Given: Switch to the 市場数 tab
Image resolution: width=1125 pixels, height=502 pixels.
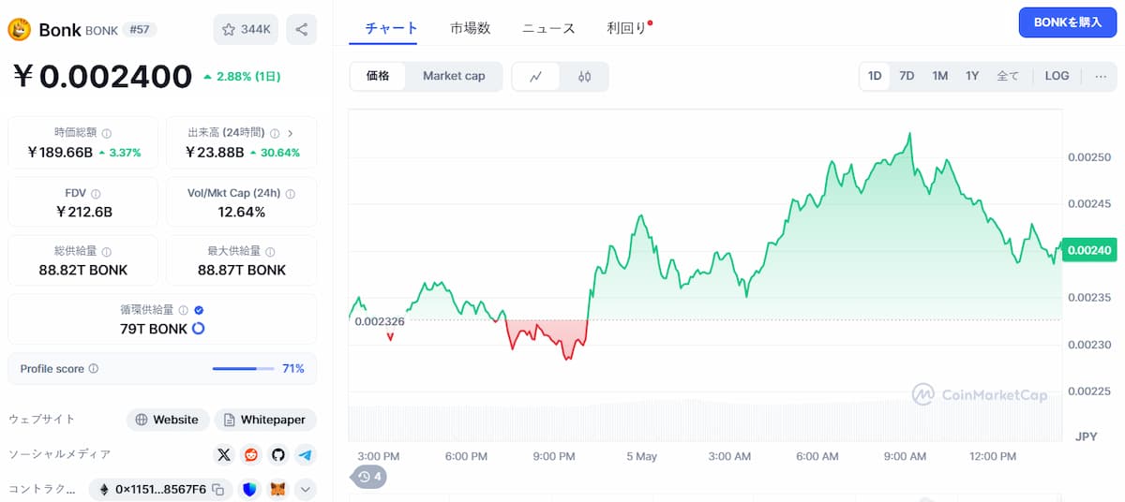Looking at the screenshot, I should [x=470, y=28].
